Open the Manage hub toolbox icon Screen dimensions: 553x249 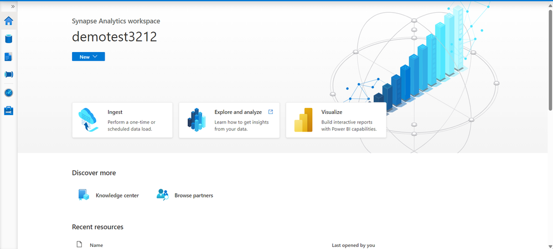click(8, 111)
